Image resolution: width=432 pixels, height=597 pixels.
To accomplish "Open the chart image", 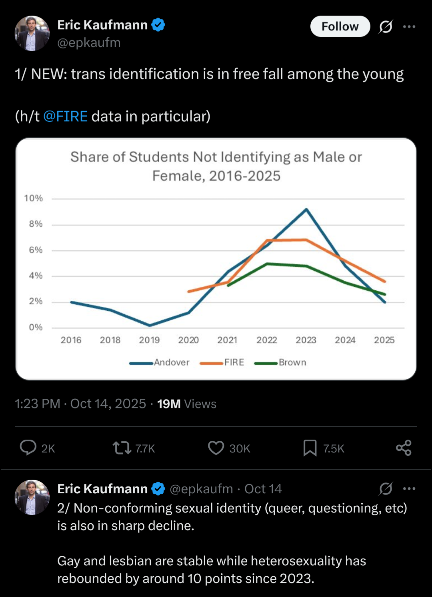I will pos(216,259).
